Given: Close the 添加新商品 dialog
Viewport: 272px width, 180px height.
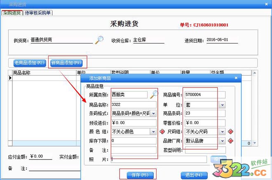Looking at the screenshot, I should point(236,78).
